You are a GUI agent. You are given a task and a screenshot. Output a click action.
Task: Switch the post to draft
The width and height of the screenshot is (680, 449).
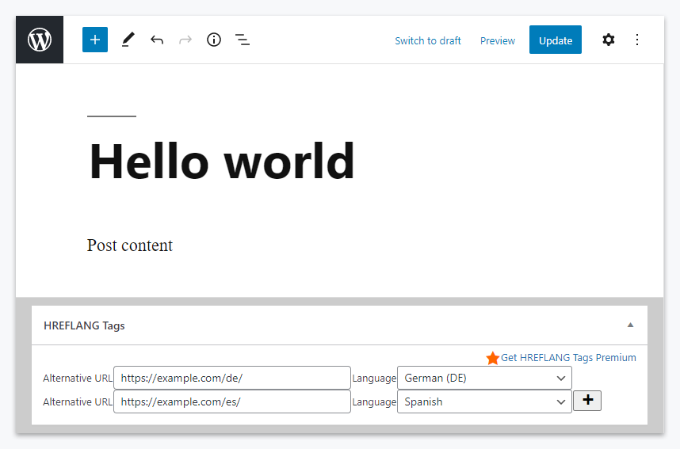coord(428,40)
